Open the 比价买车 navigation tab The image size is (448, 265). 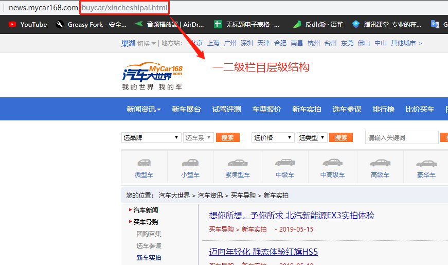pyautogui.click(x=420, y=109)
